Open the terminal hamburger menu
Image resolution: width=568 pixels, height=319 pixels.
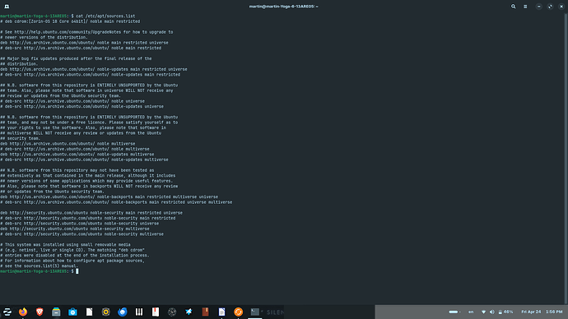(525, 7)
